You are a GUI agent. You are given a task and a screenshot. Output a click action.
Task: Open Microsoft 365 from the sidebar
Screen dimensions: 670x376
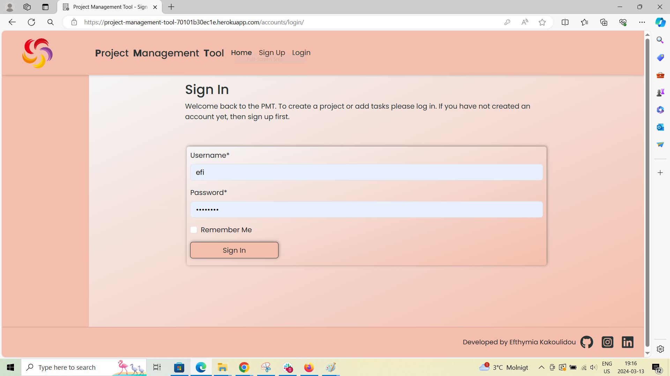[660, 110]
